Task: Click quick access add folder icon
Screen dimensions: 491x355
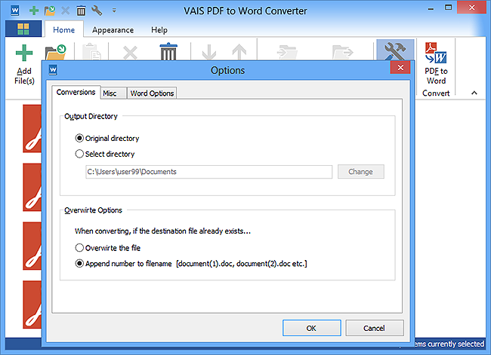Action: pos(49,11)
